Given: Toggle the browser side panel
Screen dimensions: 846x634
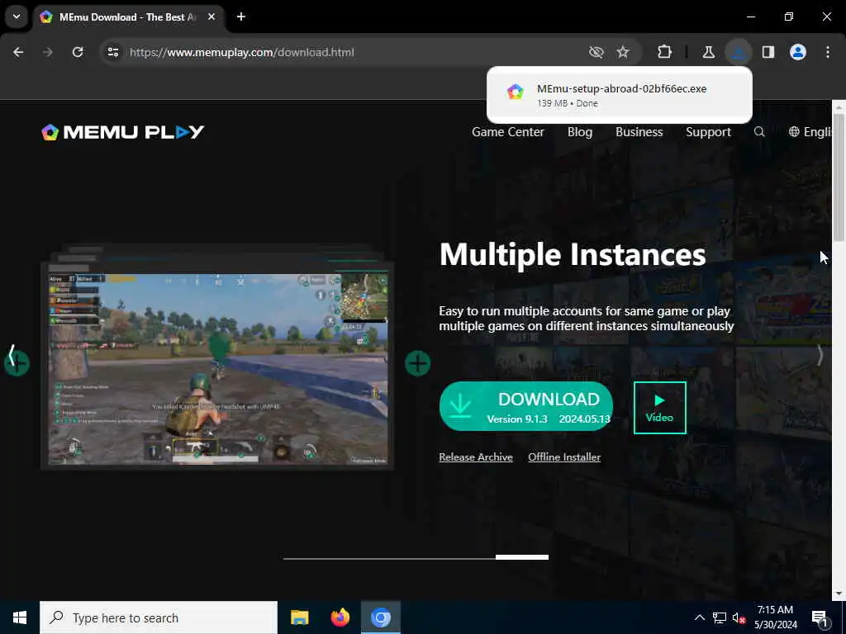Looking at the screenshot, I should pos(768,52).
